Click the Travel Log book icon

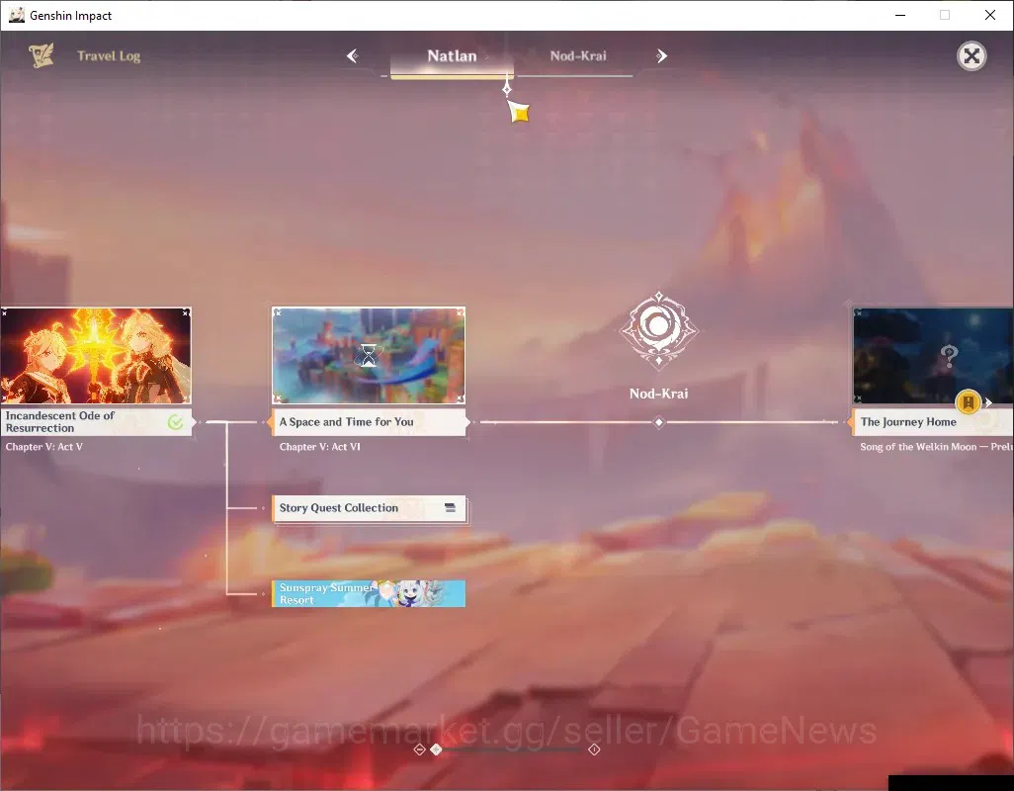(x=41, y=55)
